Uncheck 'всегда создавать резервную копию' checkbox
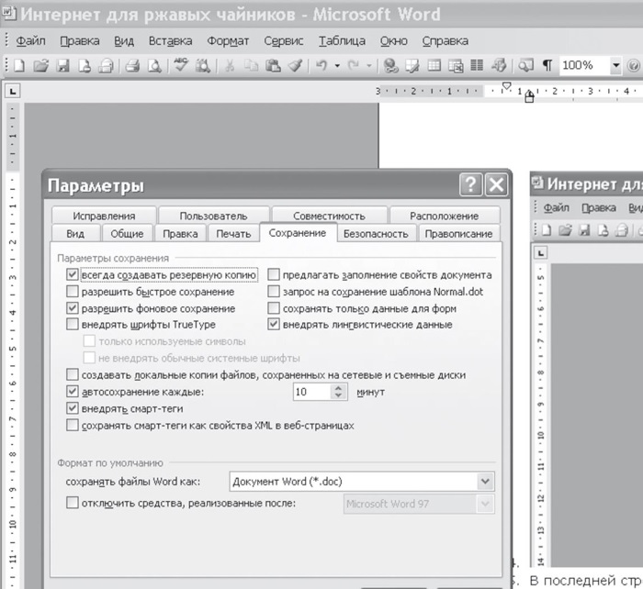Viewport: 643px width, 589px height. click(x=73, y=274)
